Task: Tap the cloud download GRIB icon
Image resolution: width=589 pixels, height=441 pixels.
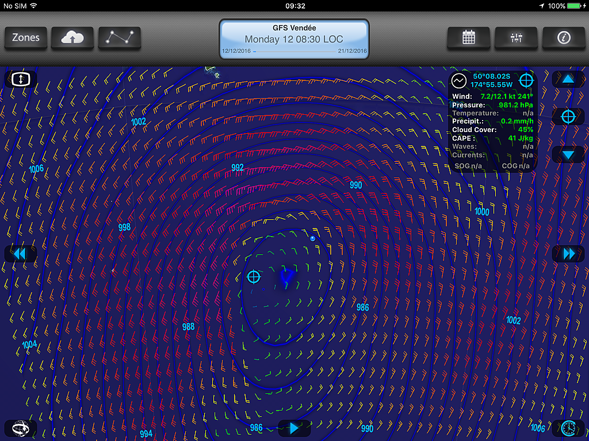Action: click(x=72, y=37)
